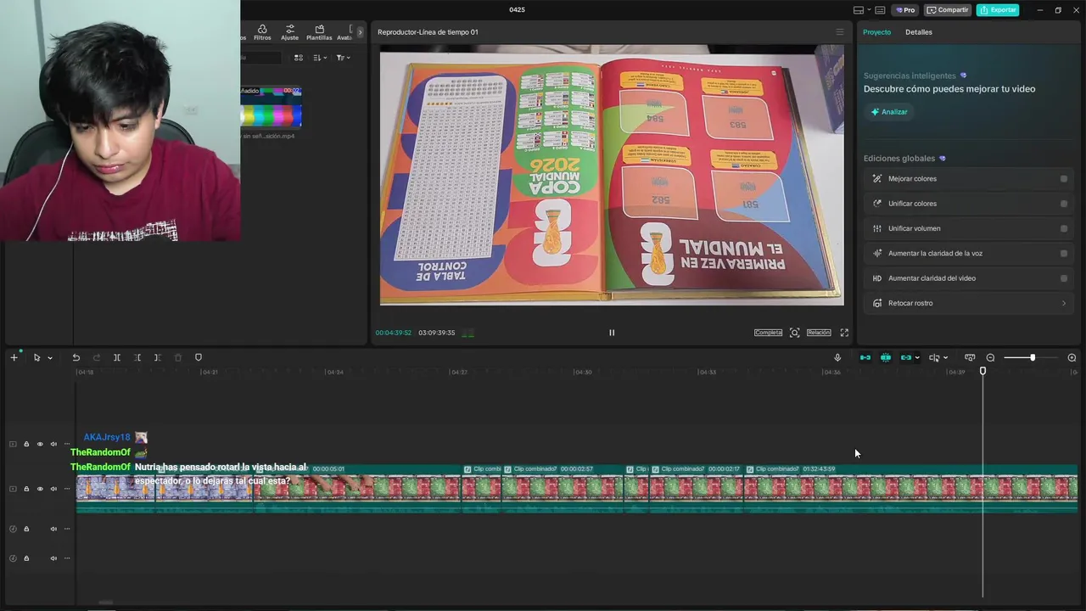Image resolution: width=1086 pixels, height=611 pixels.
Task: Show more tool tabs with the arrow
Action: [x=360, y=32]
